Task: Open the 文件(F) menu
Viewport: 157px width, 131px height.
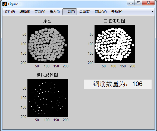Action: click(10, 12)
